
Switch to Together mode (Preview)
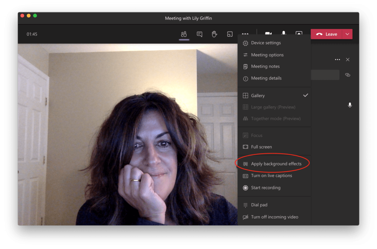(274, 119)
